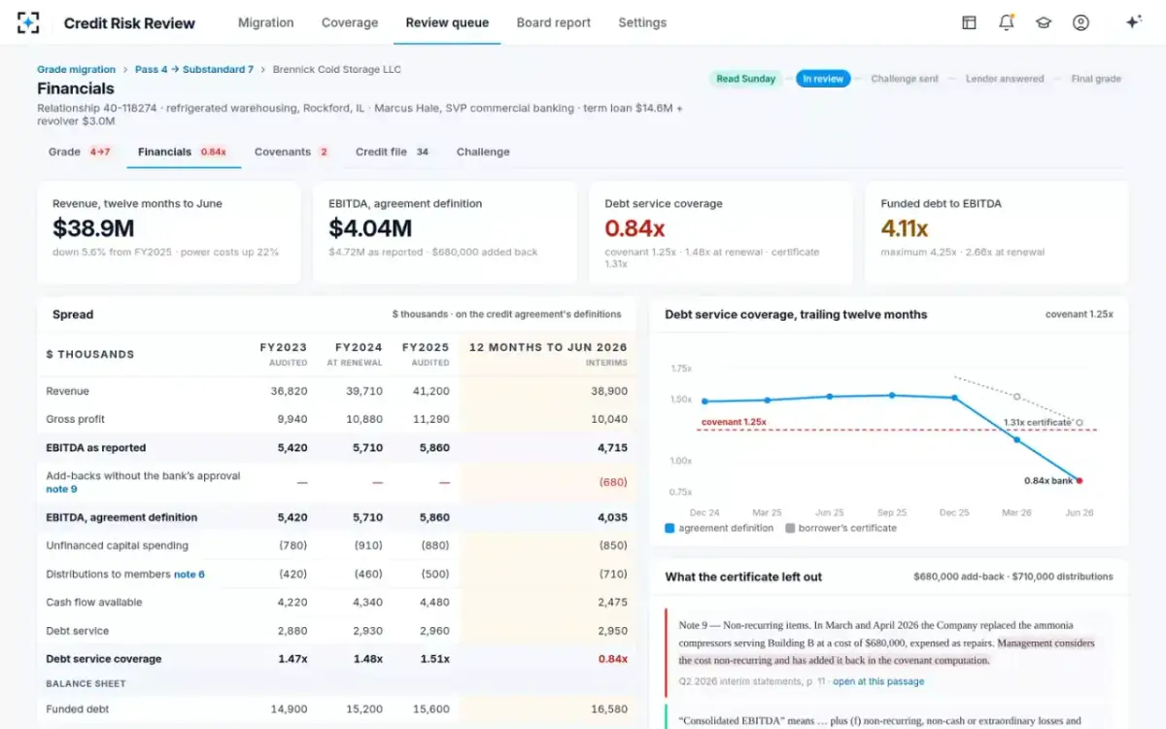Image resolution: width=1166 pixels, height=729 pixels.
Task: Select the Cash flow available row label
Action: (94, 603)
